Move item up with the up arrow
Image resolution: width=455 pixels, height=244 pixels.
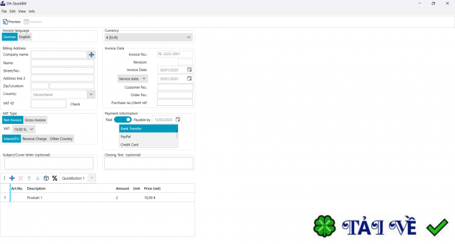[29, 178]
